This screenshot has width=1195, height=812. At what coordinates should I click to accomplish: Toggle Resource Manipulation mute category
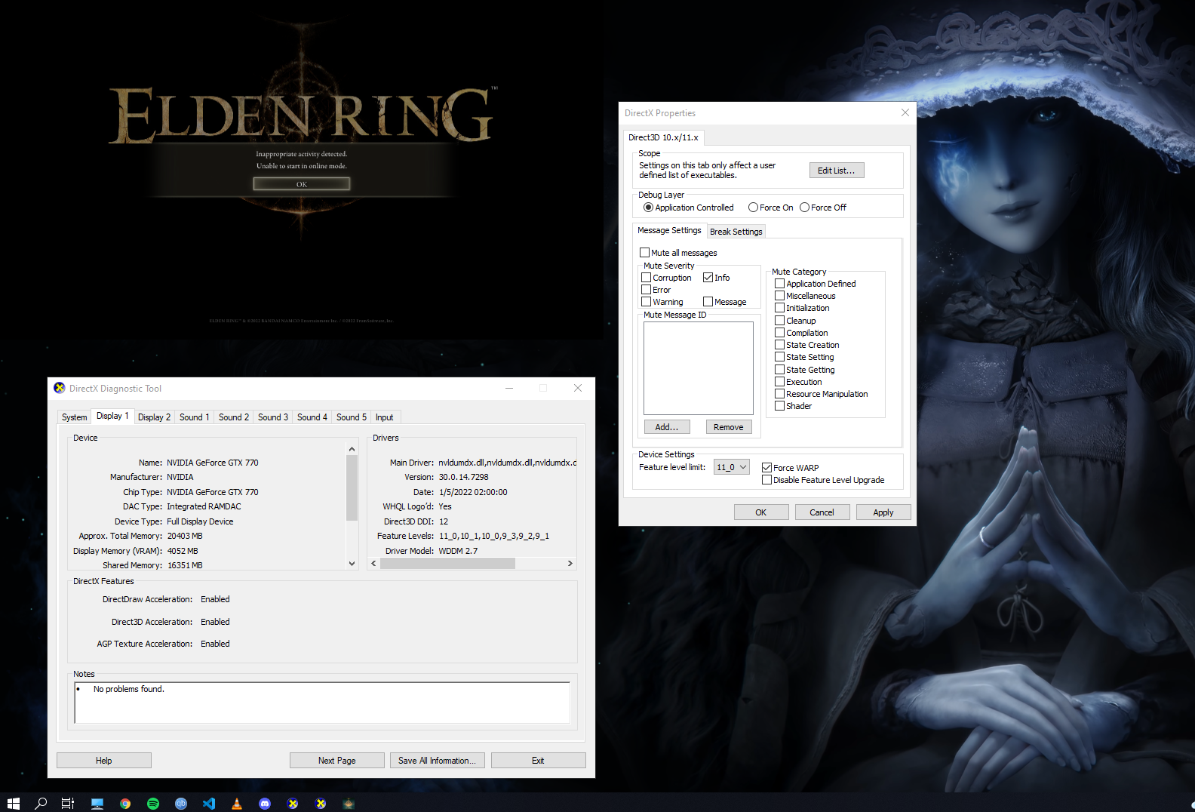pyautogui.click(x=780, y=394)
